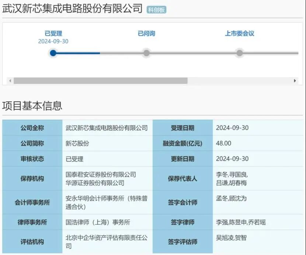This screenshot has height=255, width=306.
Task: Click the value 北京中企华资产评估有限责任公司
Action: [107, 242]
